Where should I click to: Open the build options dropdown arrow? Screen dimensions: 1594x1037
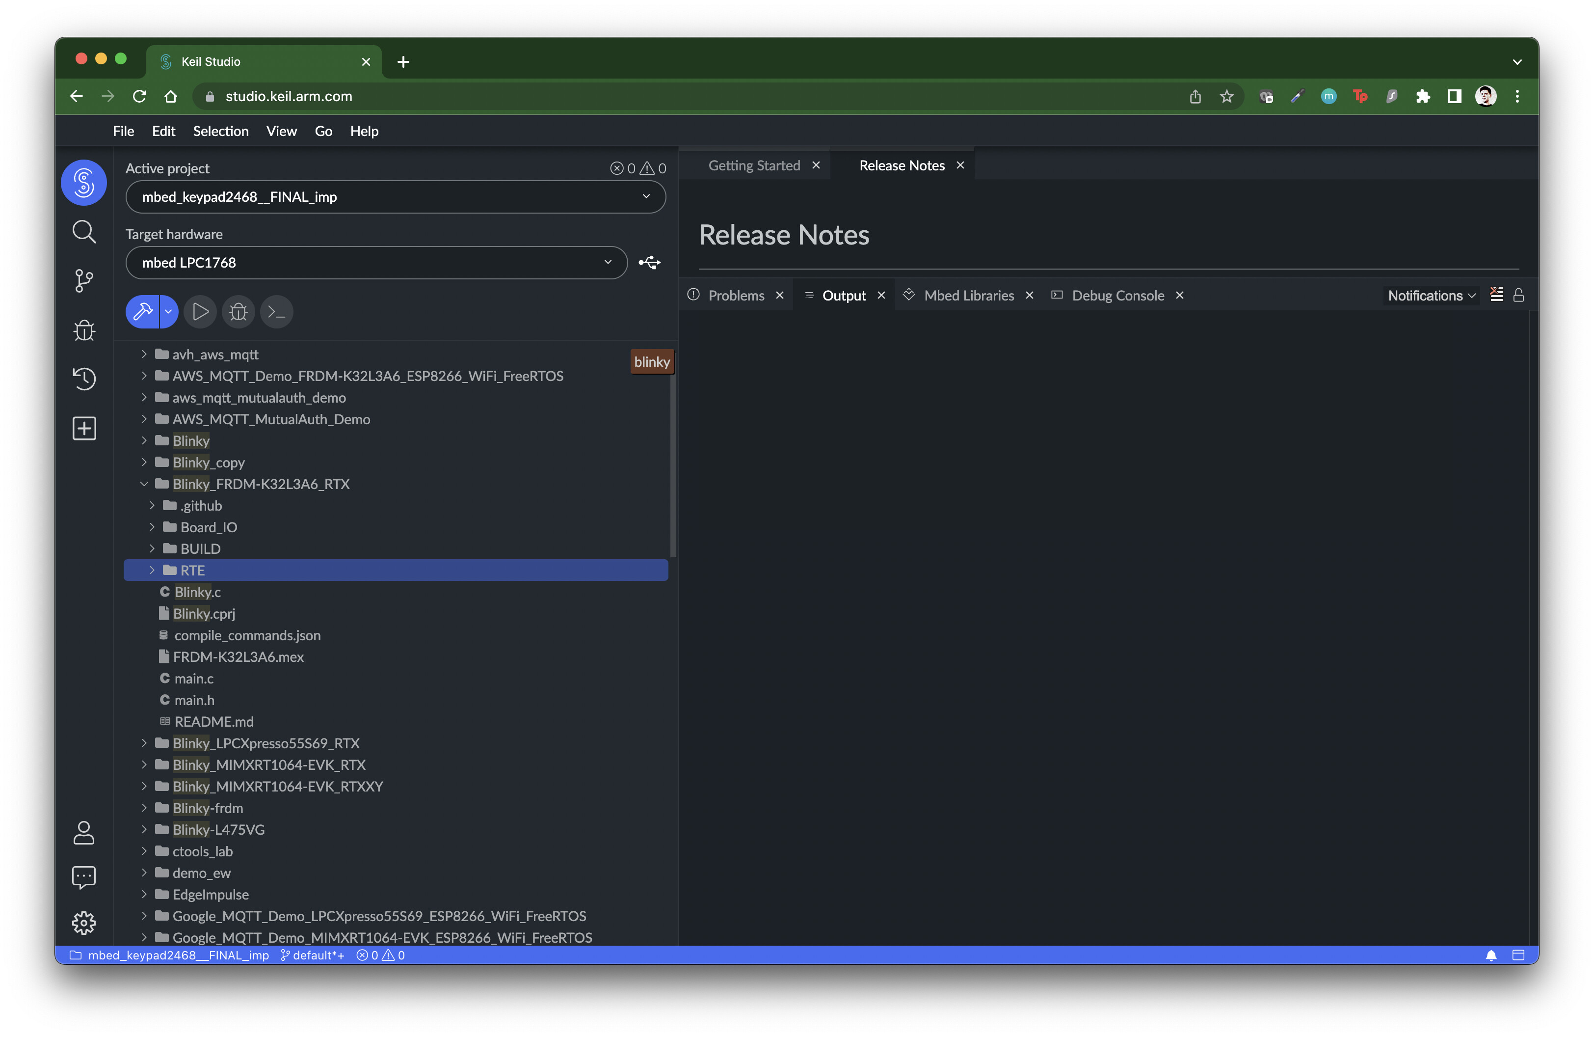pyautogui.click(x=169, y=311)
